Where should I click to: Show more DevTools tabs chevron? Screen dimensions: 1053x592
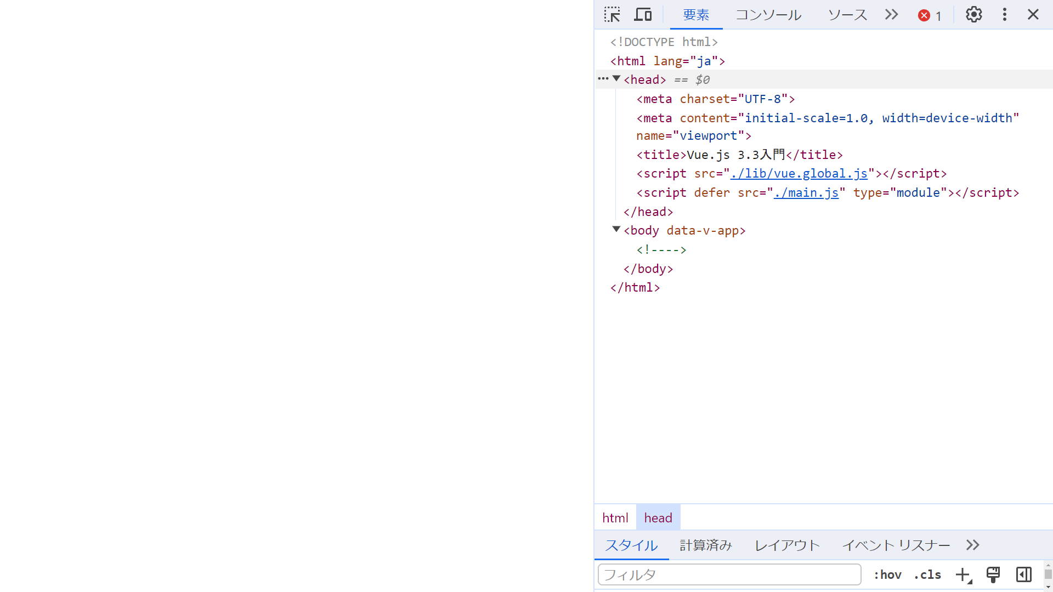[x=891, y=15]
